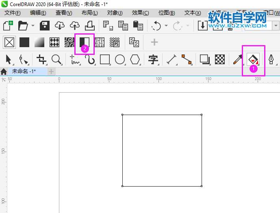Select the bottom-right node of the rectangle
This screenshot has height=213, width=280.
tap(202, 186)
